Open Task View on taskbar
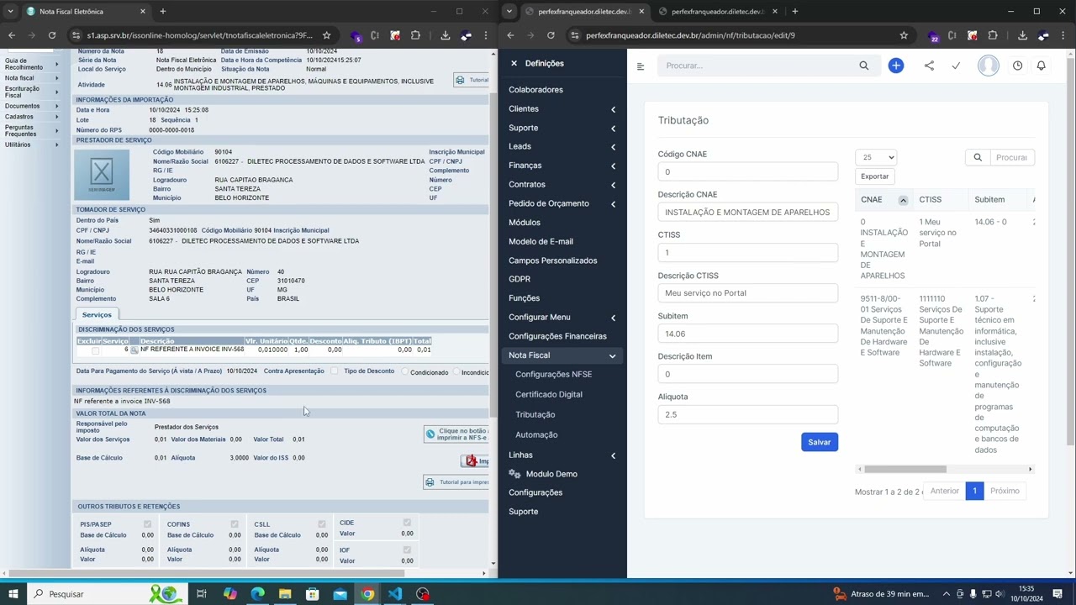 click(202, 594)
